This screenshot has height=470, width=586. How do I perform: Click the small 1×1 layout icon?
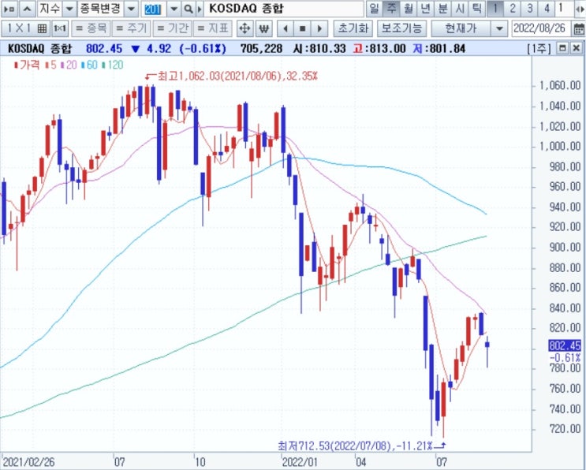coord(60,28)
